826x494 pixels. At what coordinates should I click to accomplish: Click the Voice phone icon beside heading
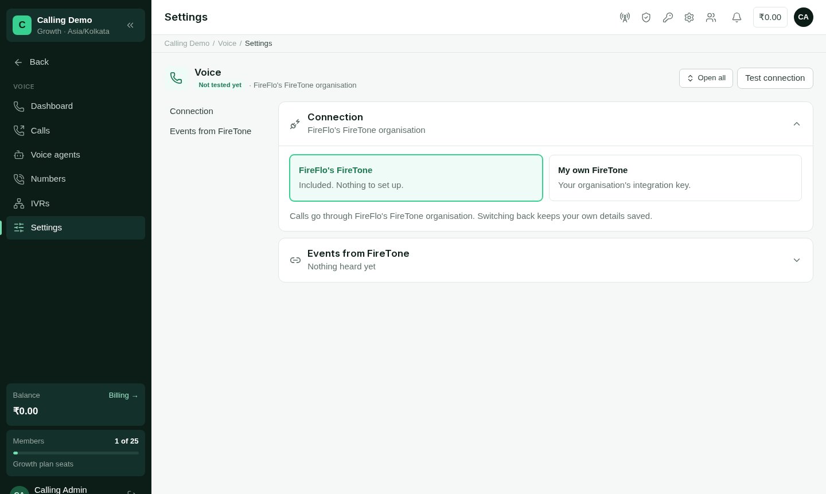point(176,78)
